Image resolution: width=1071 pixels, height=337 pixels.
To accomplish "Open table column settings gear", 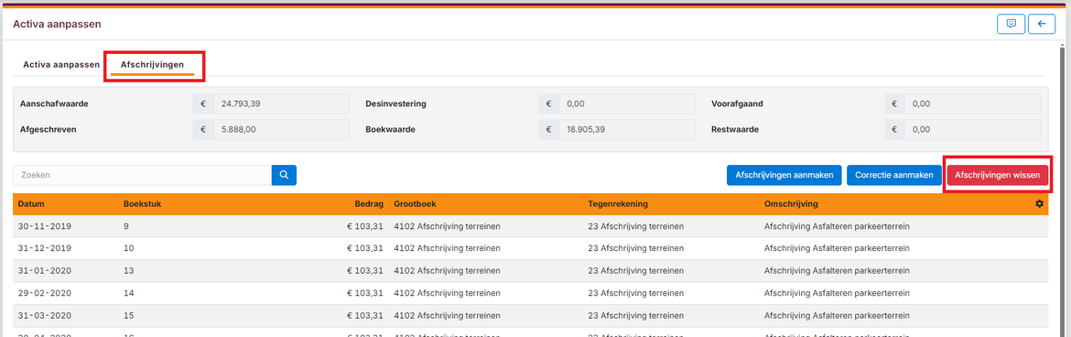I will coord(1040,203).
